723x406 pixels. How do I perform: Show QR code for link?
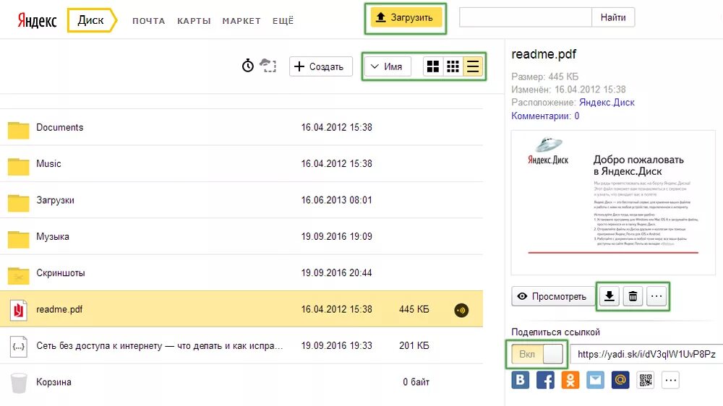646,380
